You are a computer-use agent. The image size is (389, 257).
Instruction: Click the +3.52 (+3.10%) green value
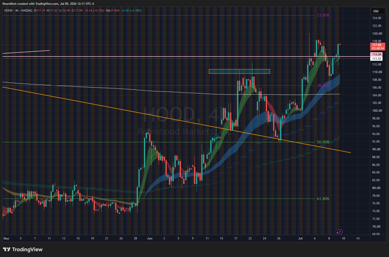click(132, 11)
